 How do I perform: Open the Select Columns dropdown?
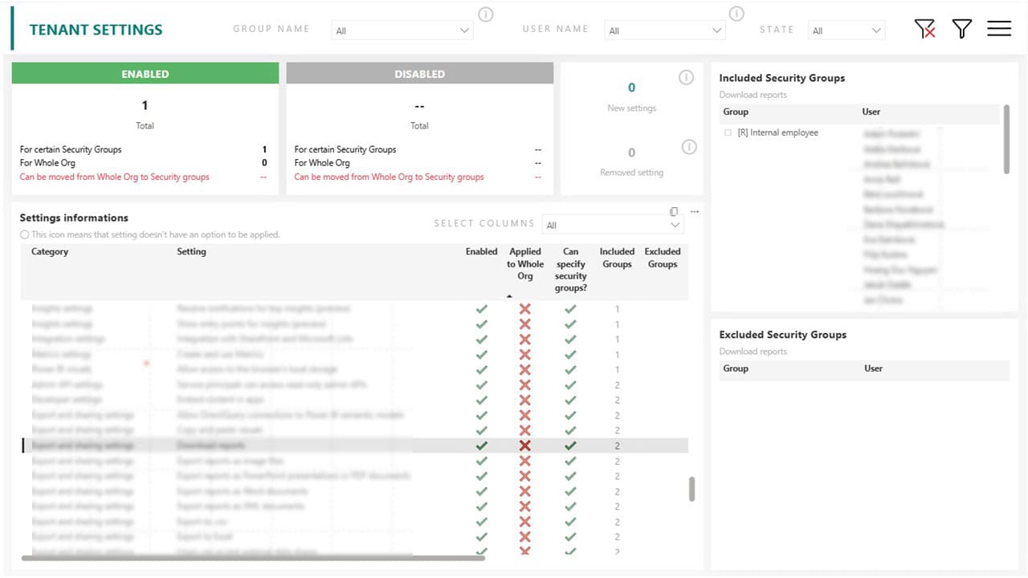click(613, 225)
